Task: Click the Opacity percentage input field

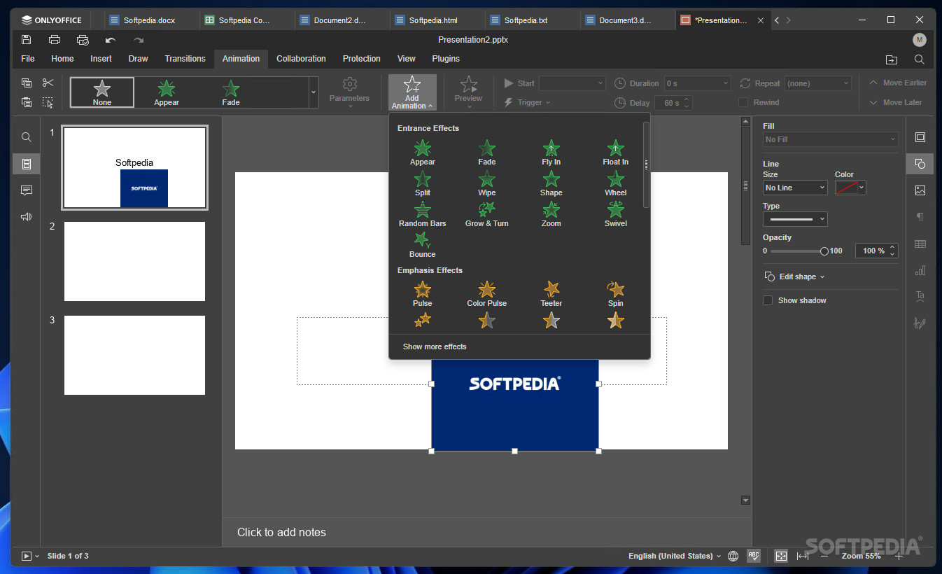Action: pyautogui.click(x=876, y=251)
